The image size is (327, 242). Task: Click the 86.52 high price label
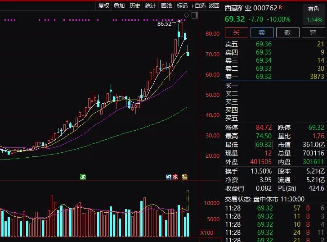coord(164,24)
